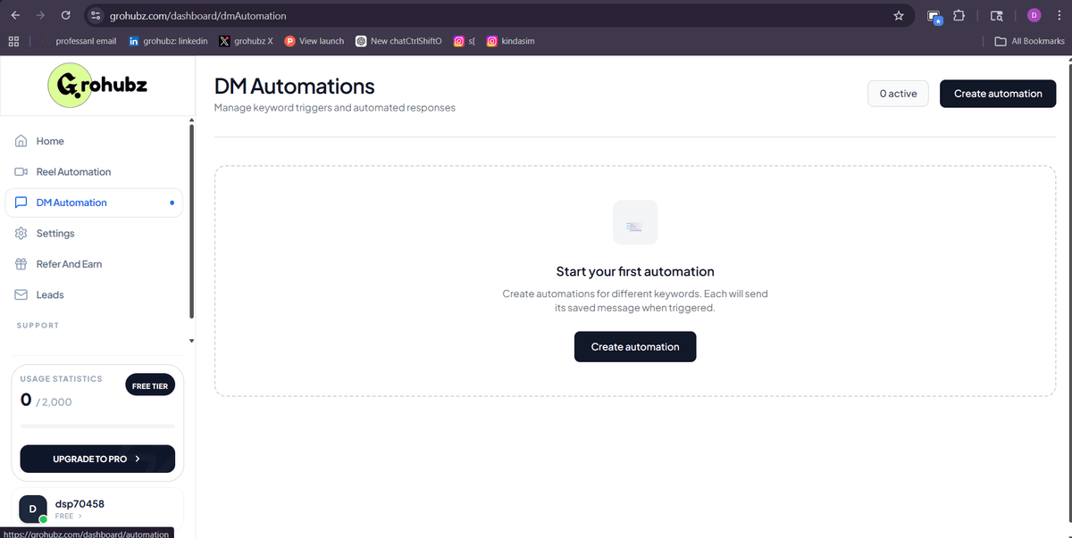Open the s[ Instagram bookmark
1072x538 pixels.
tap(464, 41)
